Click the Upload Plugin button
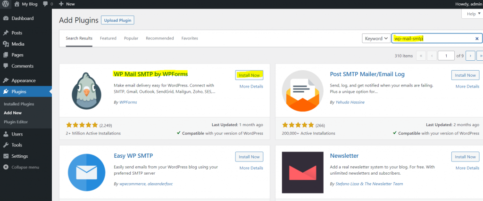 tap(117, 20)
